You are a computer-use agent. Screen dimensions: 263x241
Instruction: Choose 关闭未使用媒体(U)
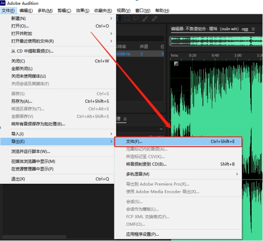pos(58,76)
